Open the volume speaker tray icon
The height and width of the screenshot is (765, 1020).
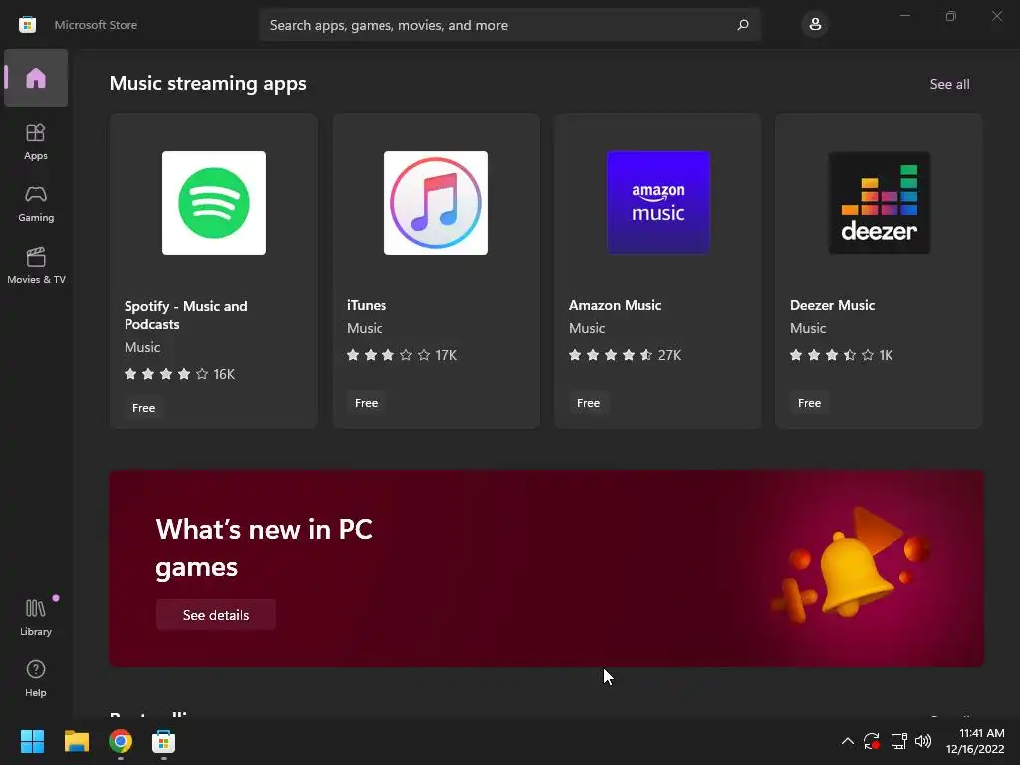[x=923, y=741]
